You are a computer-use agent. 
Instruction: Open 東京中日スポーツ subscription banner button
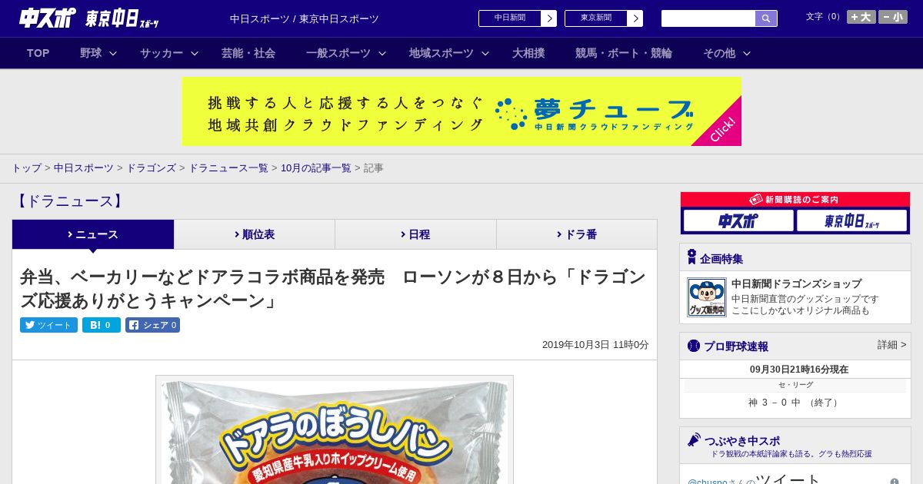click(x=851, y=220)
